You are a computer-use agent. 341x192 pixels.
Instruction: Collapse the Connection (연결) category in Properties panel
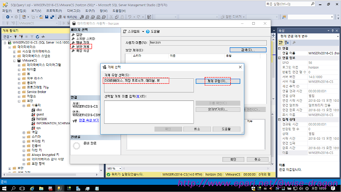click(x=280, y=49)
